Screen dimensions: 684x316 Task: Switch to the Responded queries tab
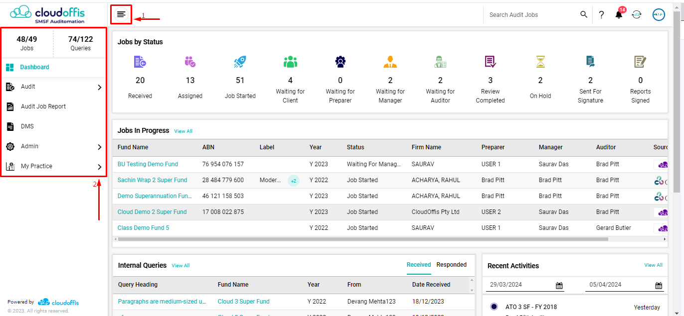tap(452, 265)
